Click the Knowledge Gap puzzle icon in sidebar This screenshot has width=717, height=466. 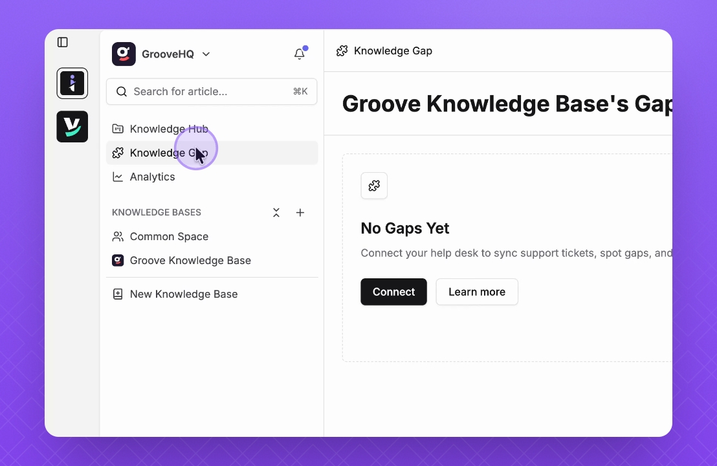tap(118, 153)
